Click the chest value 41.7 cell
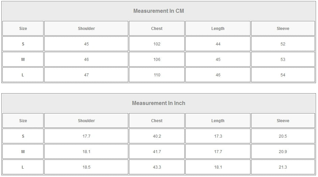 (x=157, y=152)
